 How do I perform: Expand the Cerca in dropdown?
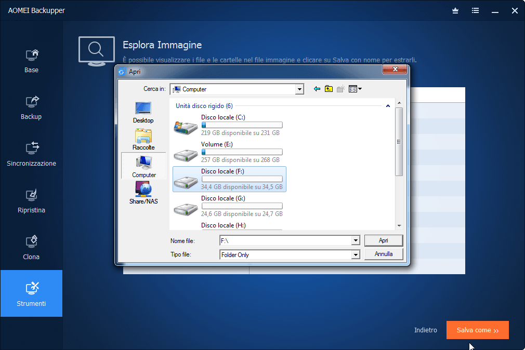click(299, 89)
